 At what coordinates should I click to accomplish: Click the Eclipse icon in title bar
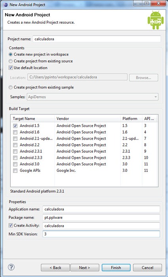tap(6, 5)
